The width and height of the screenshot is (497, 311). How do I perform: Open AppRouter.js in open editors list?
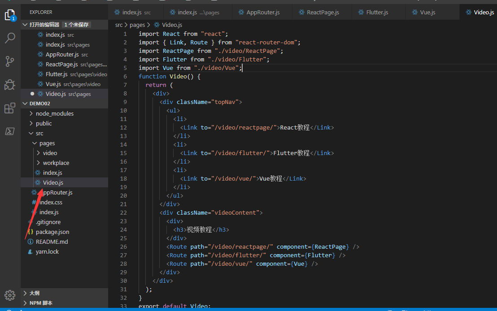[x=64, y=55]
